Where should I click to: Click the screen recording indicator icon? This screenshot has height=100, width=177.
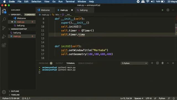(138, 2)
